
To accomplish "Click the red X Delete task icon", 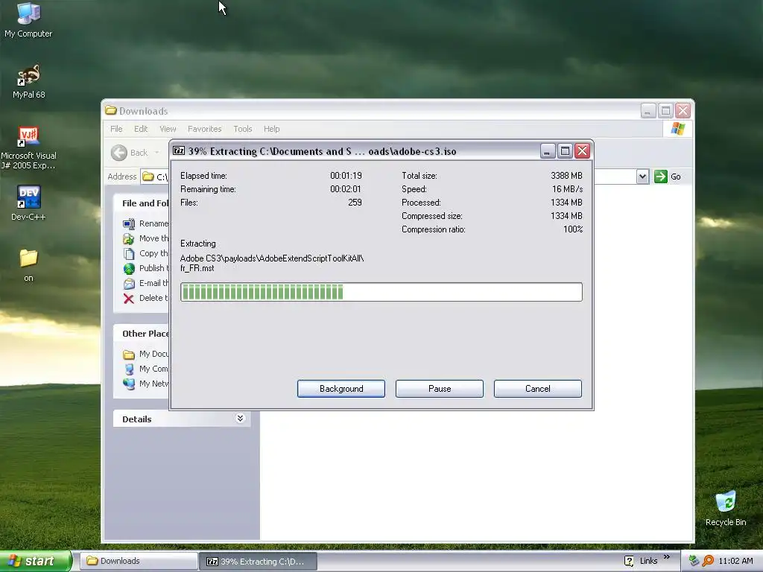I will click(x=128, y=299).
